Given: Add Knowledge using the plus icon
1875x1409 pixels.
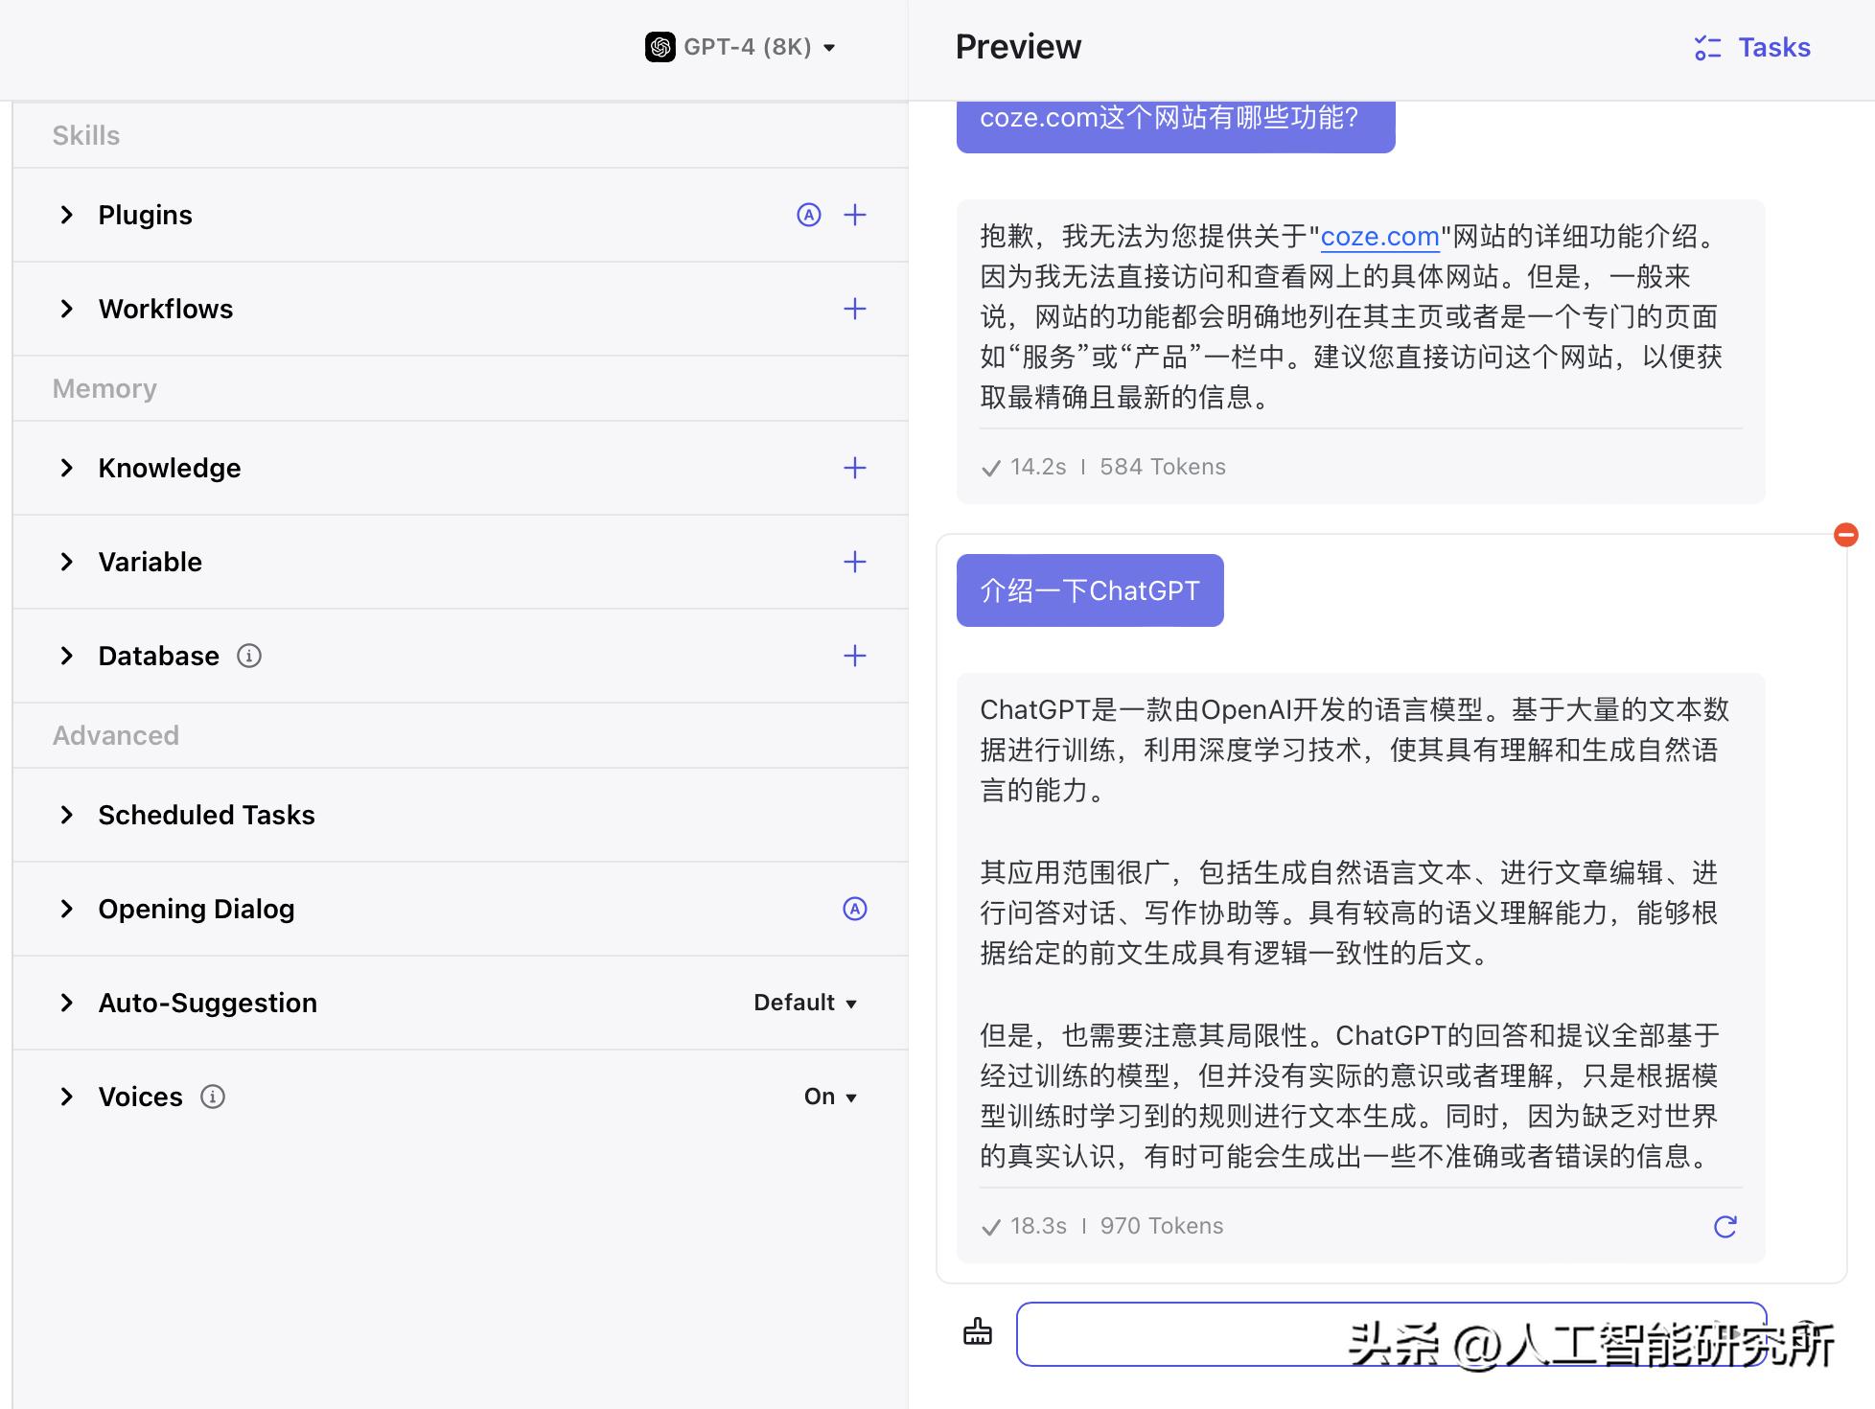Looking at the screenshot, I should [854, 468].
